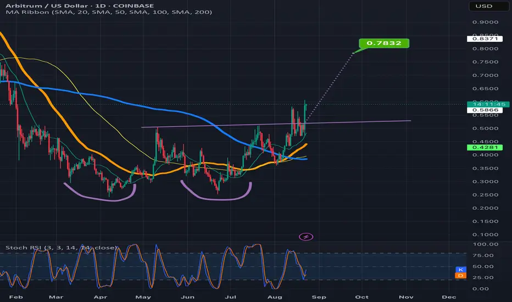This screenshot has height=302, width=512.
Task: Click the orange D line label
Action: point(461,276)
